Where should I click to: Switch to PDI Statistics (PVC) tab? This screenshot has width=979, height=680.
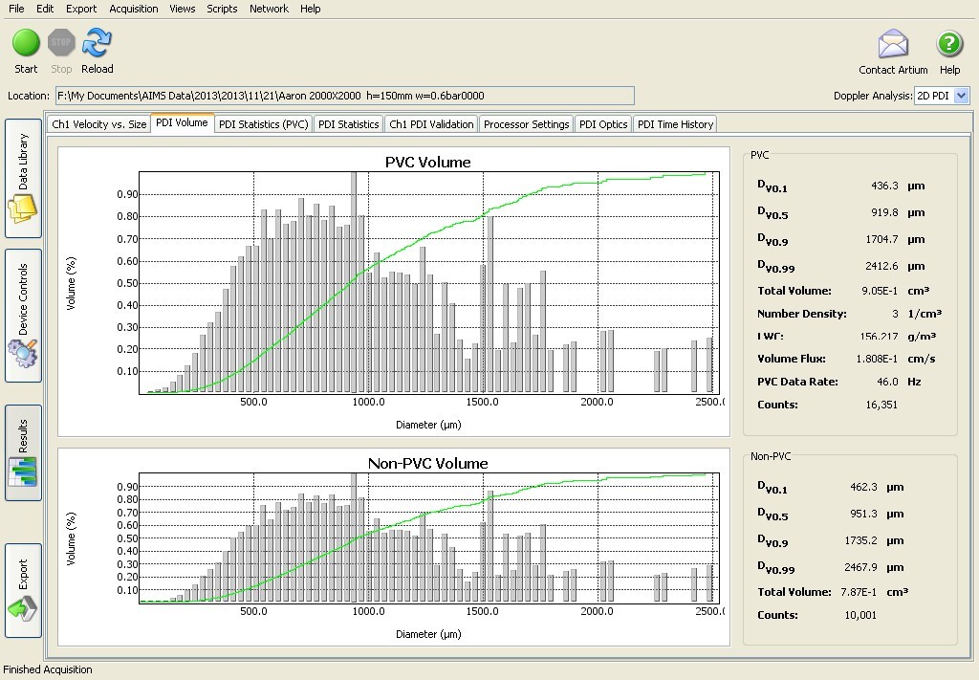coord(263,124)
